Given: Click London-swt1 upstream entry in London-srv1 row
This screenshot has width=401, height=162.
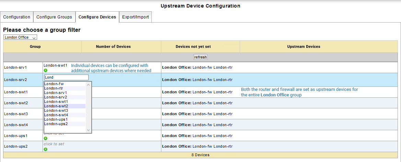Looking at the screenshot, I should click(56, 65).
